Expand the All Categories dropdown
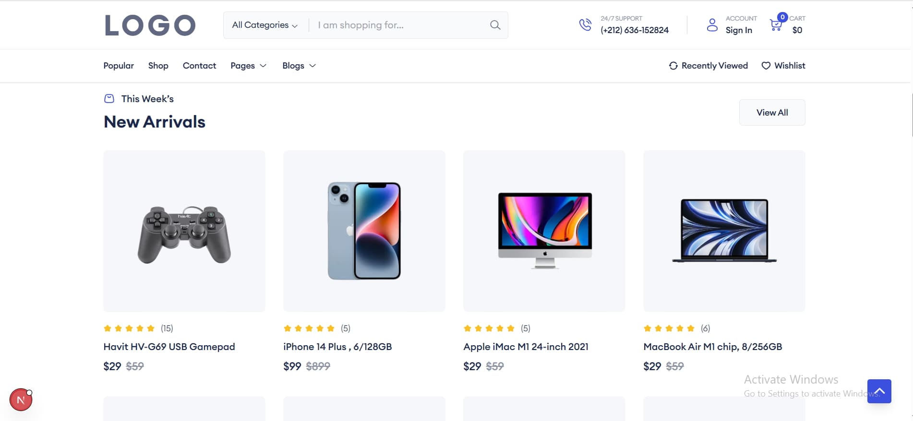Image resolution: width=913 pixels, height=421 pixels. coord(264,25)
